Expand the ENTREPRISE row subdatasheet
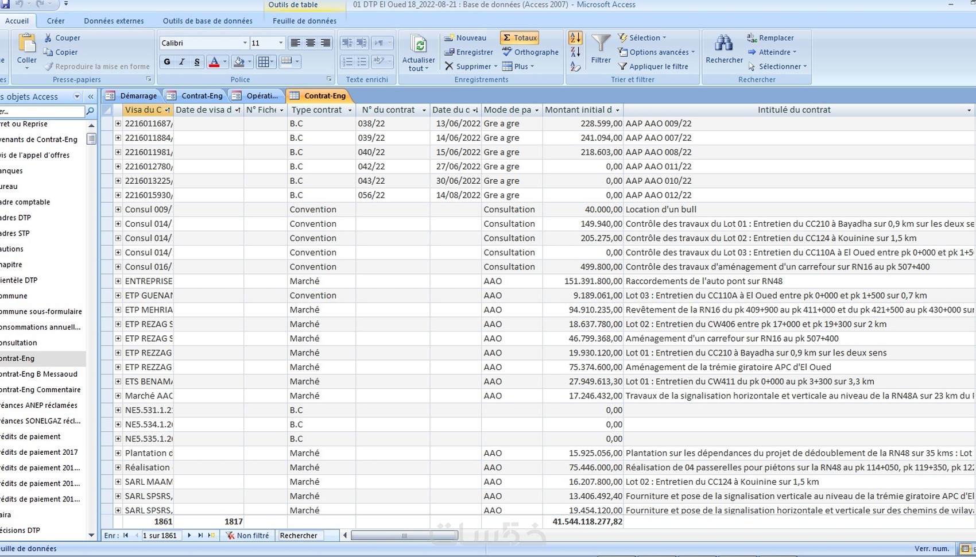The height and width of the screenshot is (557, 976). 118,281
